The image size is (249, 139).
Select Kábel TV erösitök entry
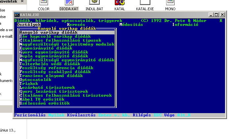pos(42,99)
